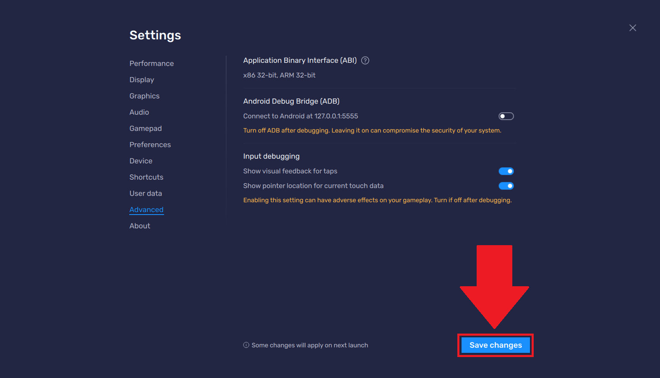Image resolution: width=660 pixels, height=378 pixels.
Task: Select the Advanced section
Action: pyautogui.click(x=146, y=210)
